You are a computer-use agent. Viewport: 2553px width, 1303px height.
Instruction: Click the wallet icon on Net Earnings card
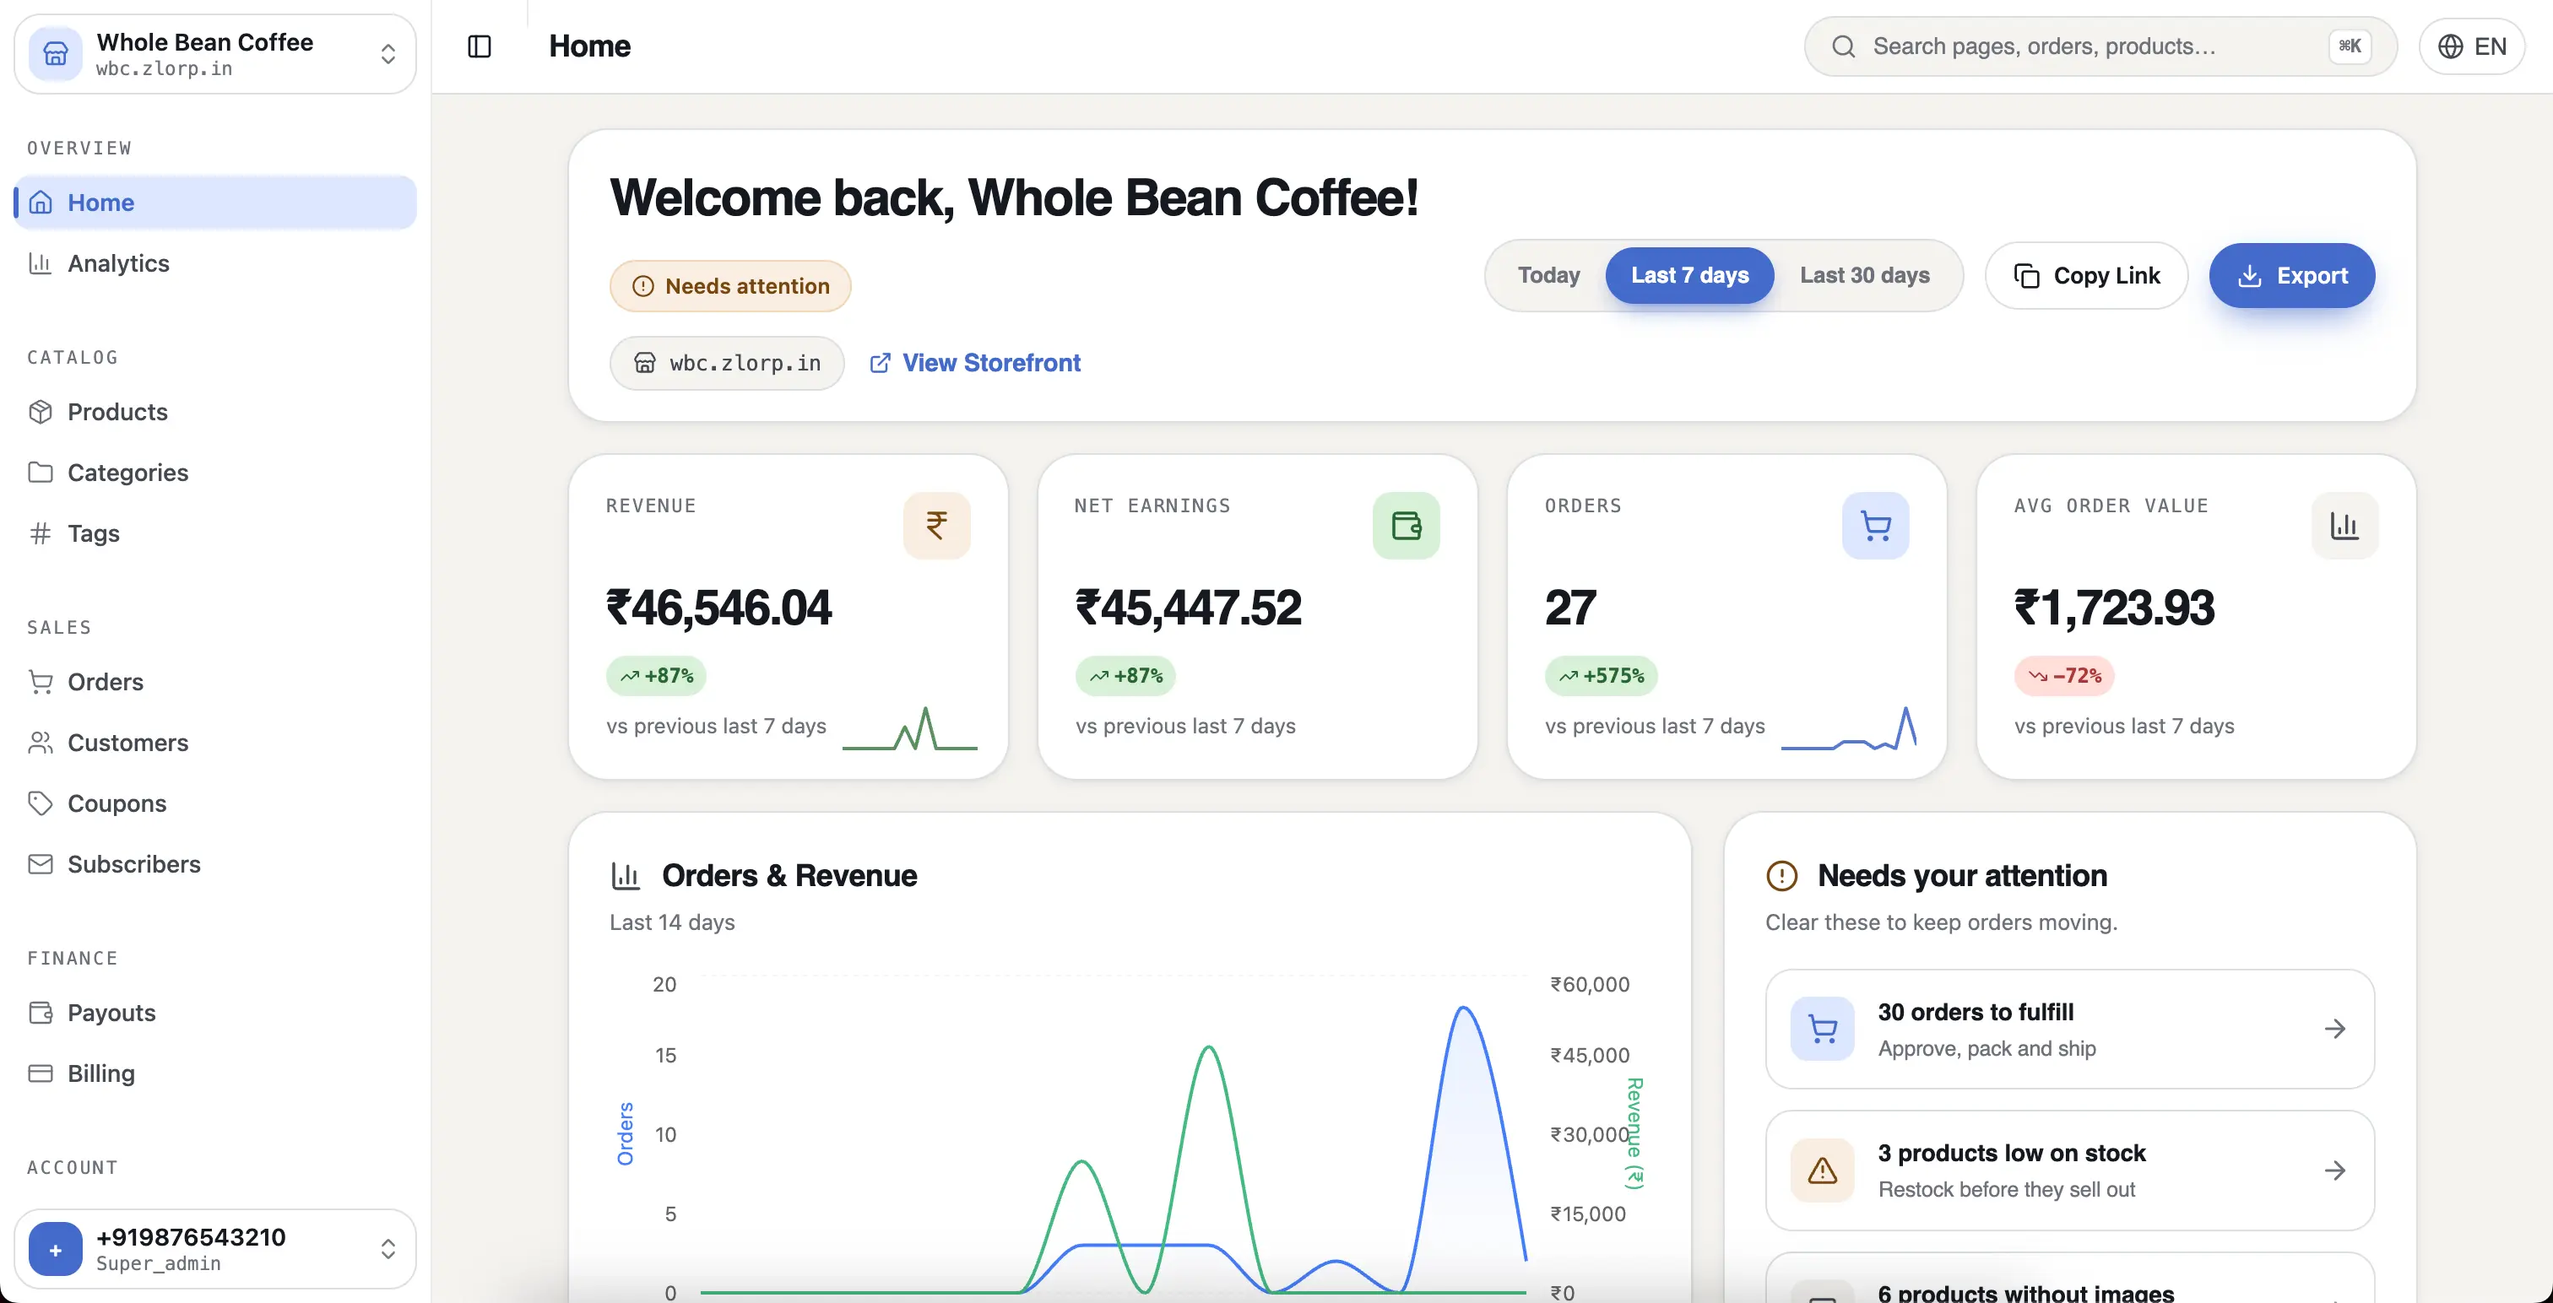point(1406,525)
